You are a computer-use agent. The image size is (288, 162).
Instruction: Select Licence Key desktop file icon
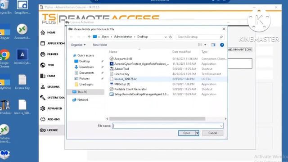pos(22,82)
